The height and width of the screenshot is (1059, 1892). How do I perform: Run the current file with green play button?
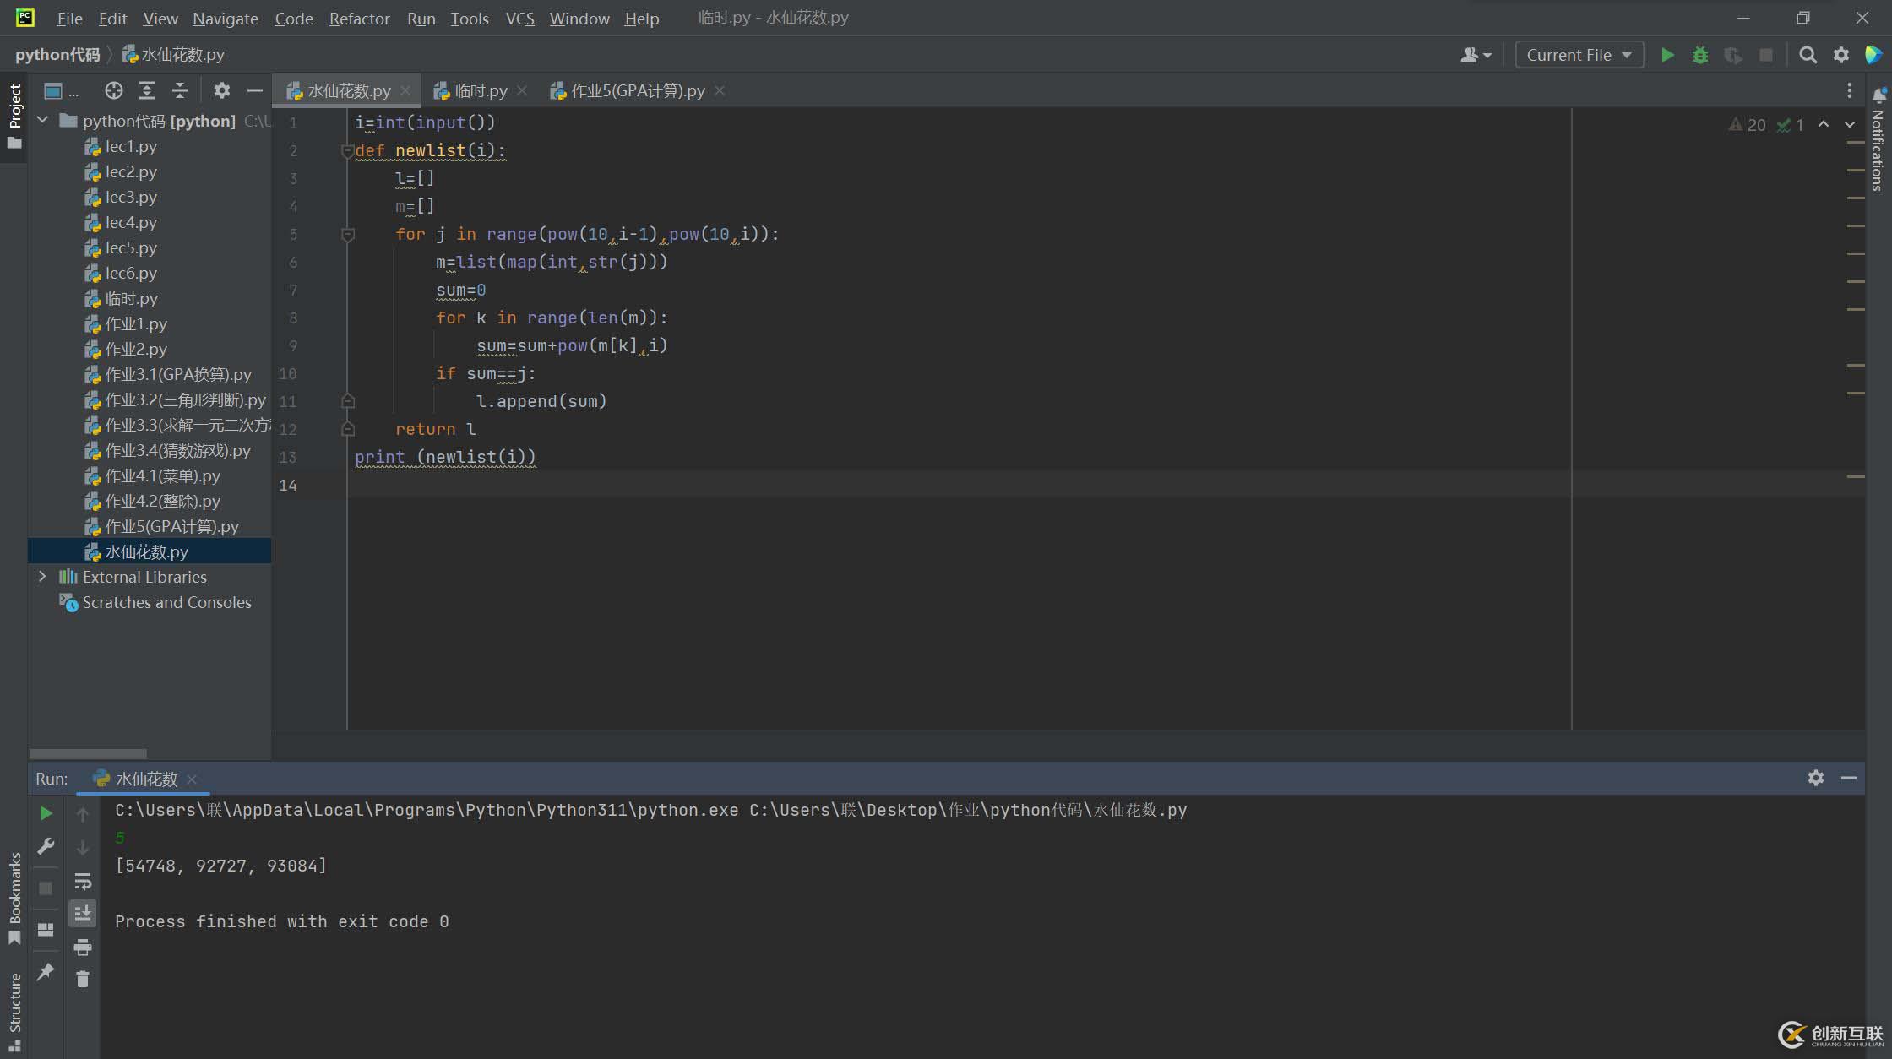click(1667, 55)
